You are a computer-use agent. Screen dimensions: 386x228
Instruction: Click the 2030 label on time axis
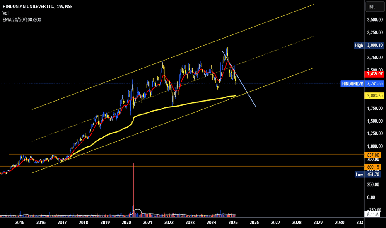[340, 223]
